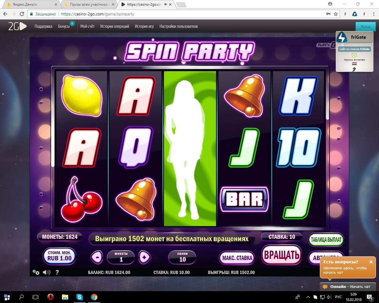Image resolution: width=379 pixels, height=303 pixels.
Task: Toggle friGate proxy power button
Action: pos(354,55)
